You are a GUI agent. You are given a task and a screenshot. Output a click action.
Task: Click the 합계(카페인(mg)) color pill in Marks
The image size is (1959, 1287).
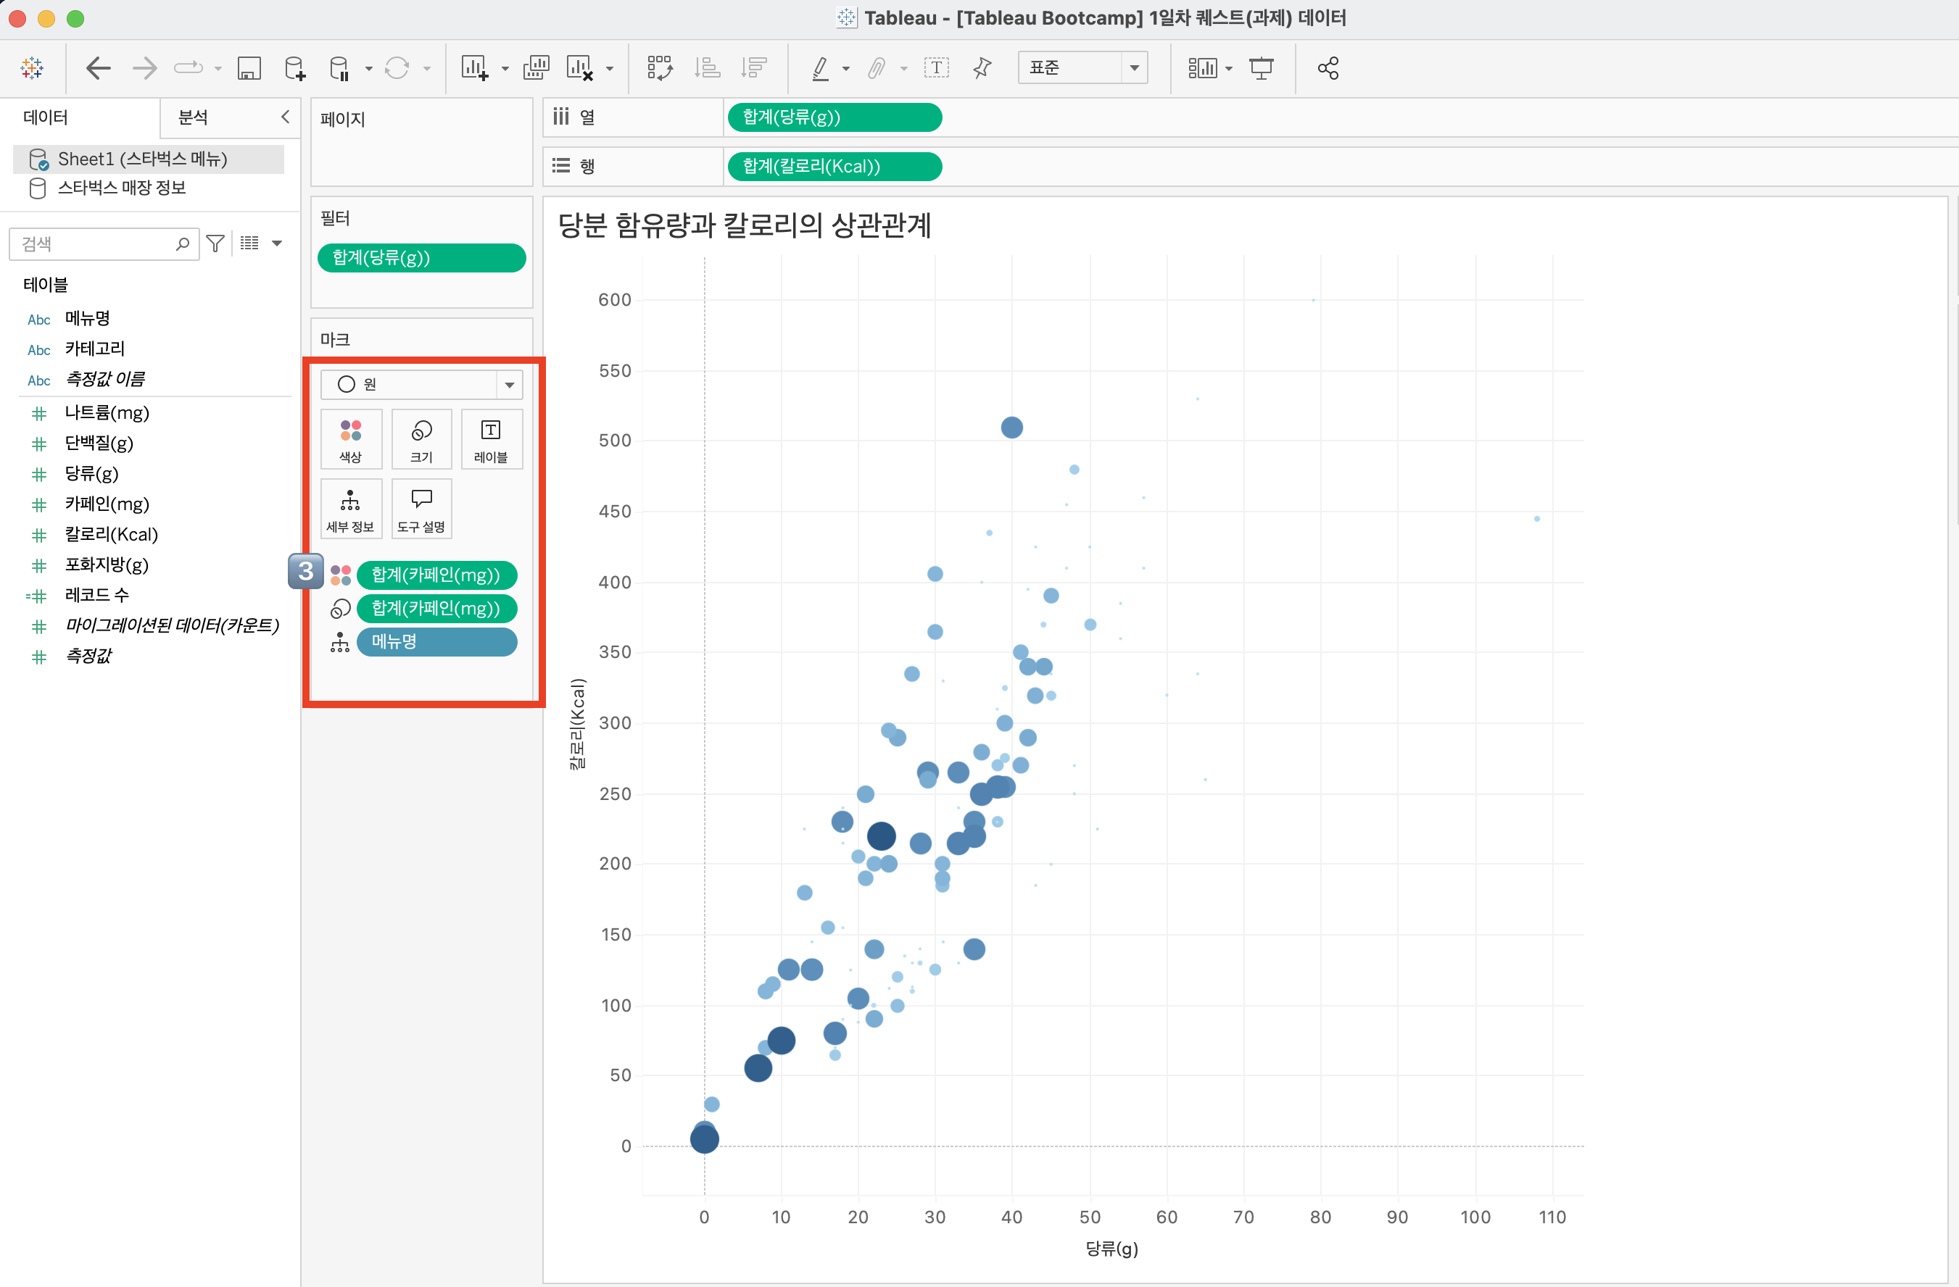436,575
